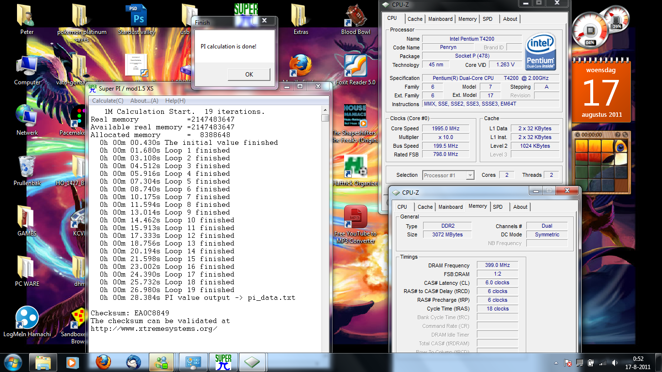Click OK in PI calculation dialog
Image resolution: width=662 pixels, height=372 pixels.
[249, 74]
